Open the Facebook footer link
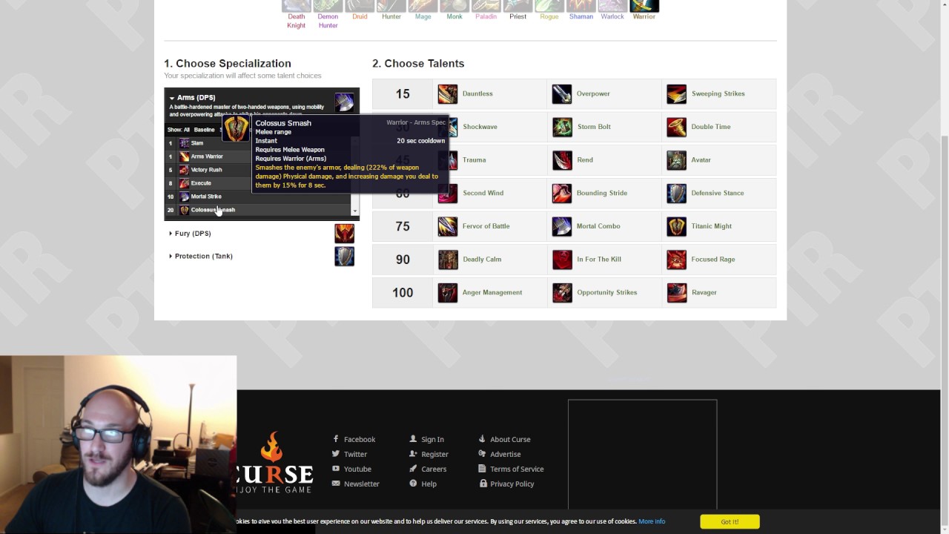The height and width of the screenshot is (534, 949). [360, 440]
